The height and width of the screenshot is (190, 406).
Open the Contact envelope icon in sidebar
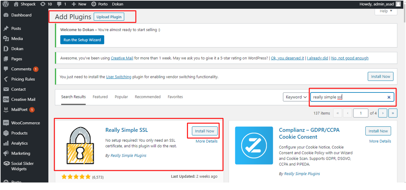6,89
